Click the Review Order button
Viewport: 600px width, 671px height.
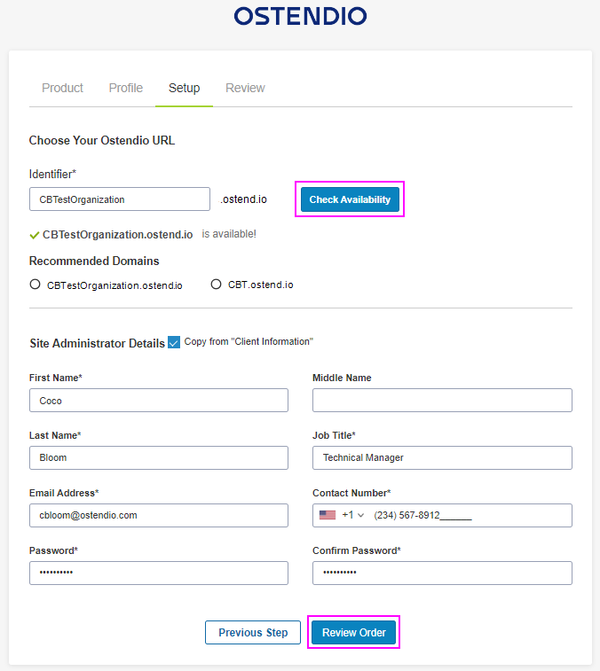[x=353, y=633]
